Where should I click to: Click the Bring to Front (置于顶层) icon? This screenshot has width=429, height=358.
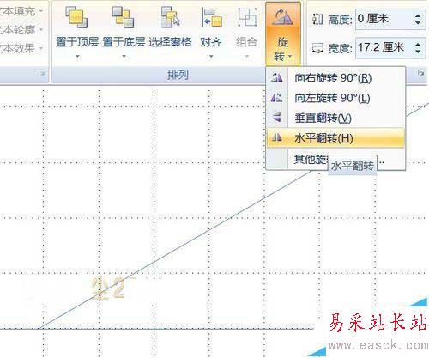[76, 18]
